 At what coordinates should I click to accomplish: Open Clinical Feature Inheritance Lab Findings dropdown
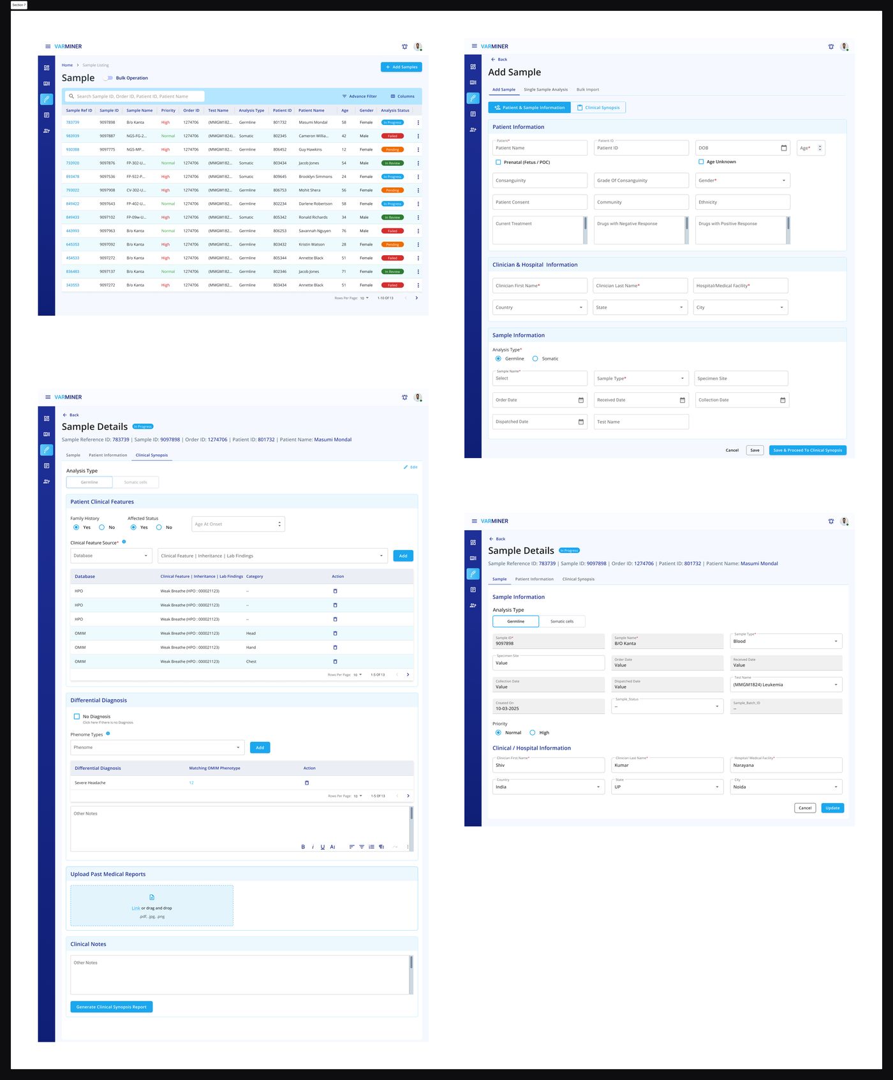(x=273, y=556)
